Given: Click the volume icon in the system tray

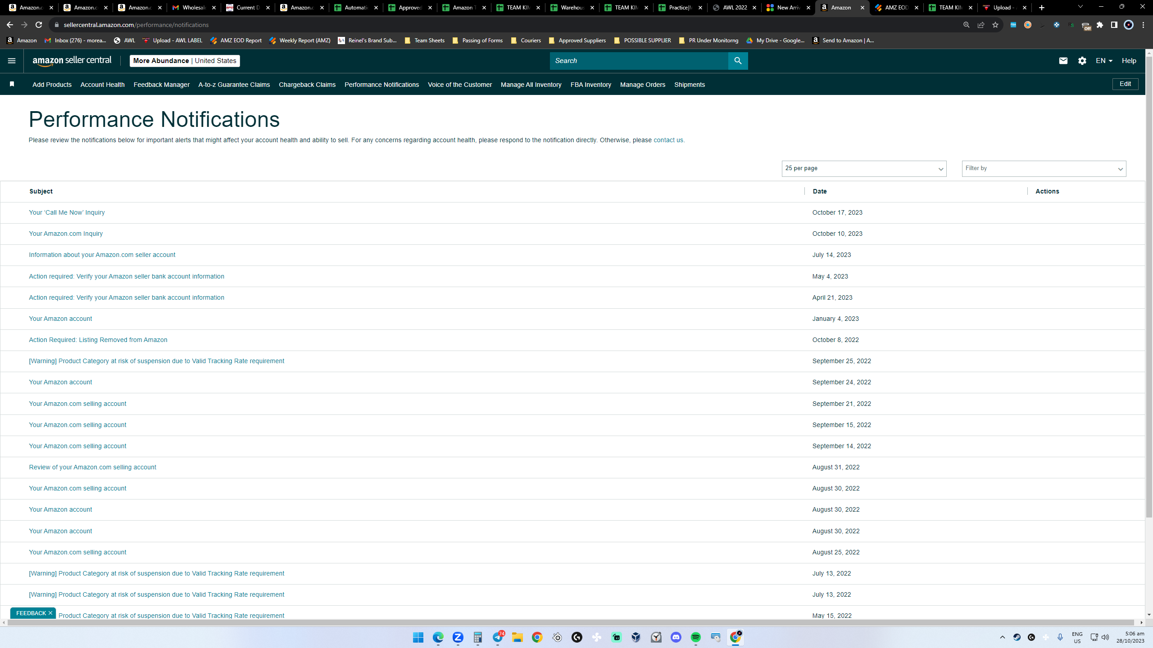Looking at the screenshot, I should [1105, 637].
